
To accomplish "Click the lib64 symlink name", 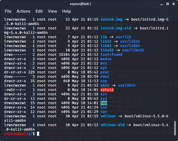I will click(106, 46).
